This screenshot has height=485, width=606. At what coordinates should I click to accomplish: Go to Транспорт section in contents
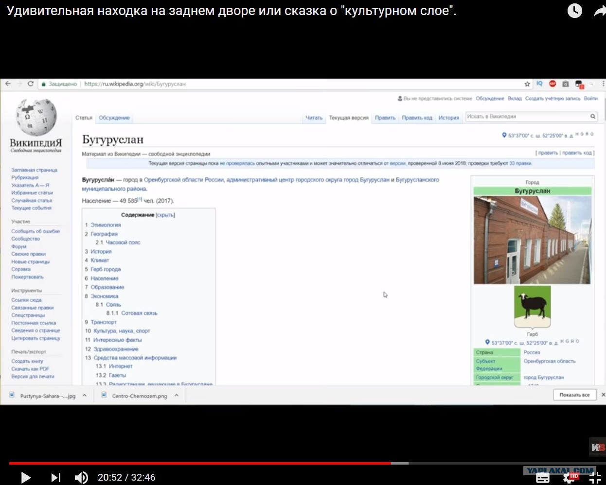click(104, 322)
